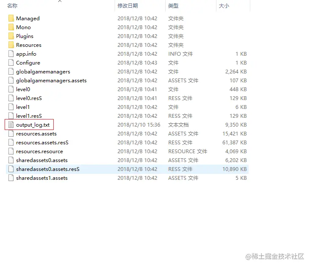Click the sharedassets1.assets file icon
This screenshot has width=312, height=268.
[x=11, y=178]
